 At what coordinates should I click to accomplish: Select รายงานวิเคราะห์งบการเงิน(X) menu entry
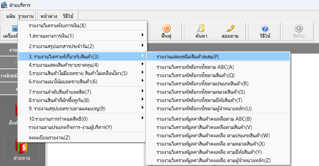(57, 26)
